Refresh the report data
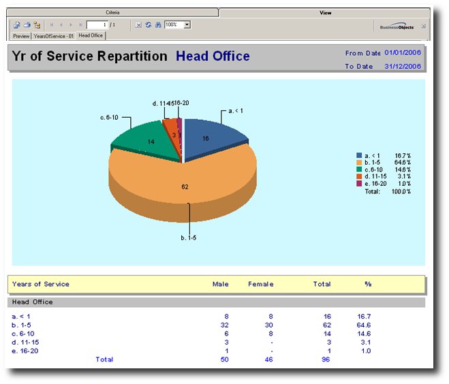449x384 pixels. (148, 25)
